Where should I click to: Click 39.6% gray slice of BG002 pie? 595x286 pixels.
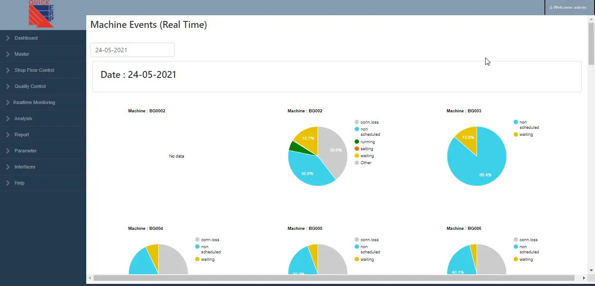click(333, 150)
